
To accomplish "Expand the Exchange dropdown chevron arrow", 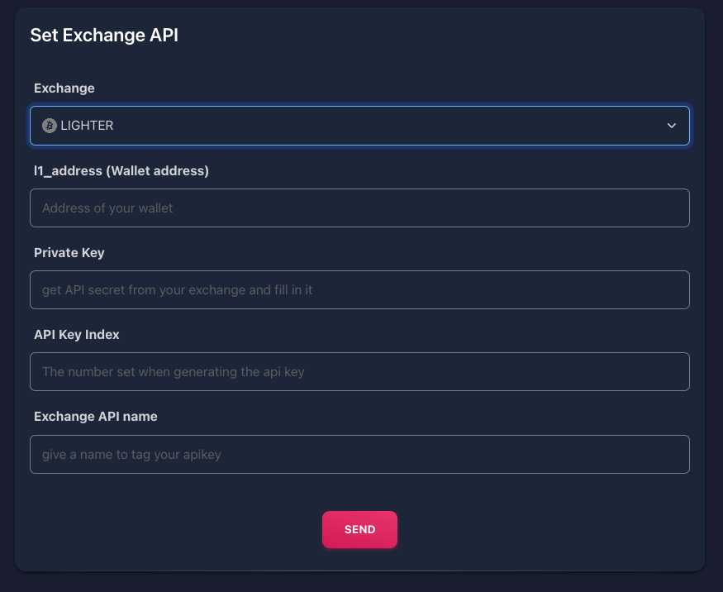I will (x=671, y=126).
